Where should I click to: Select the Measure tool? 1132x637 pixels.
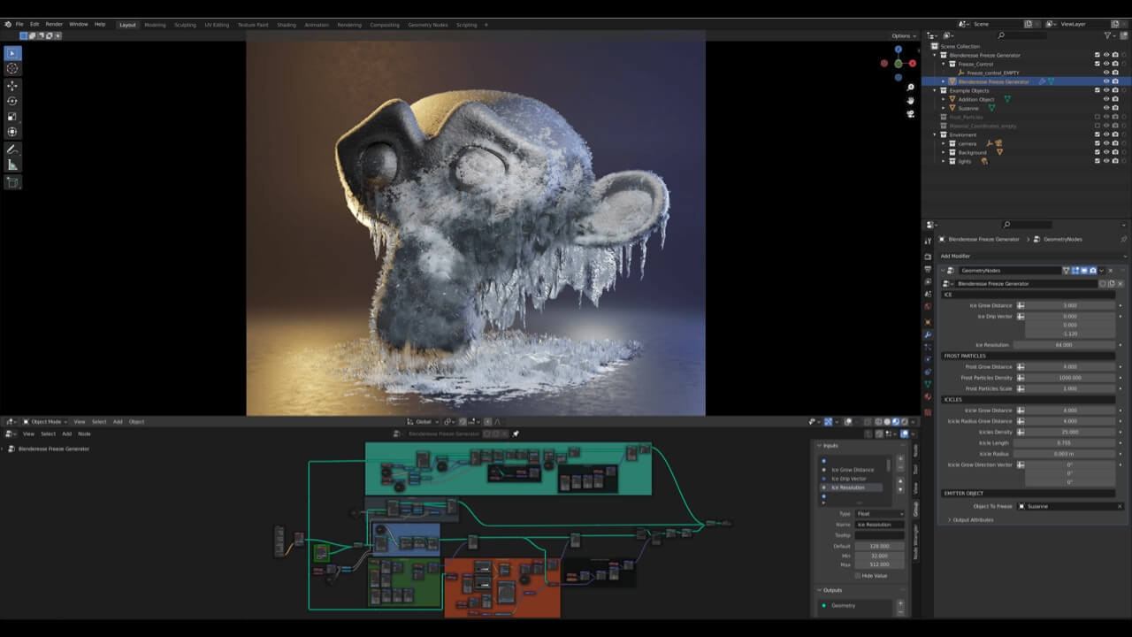(x=12, y=165)
